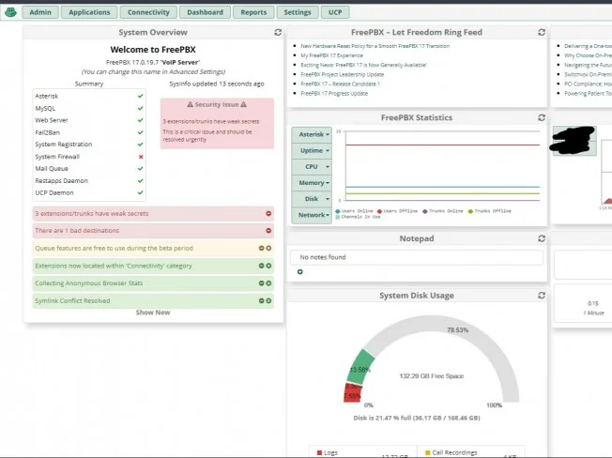Refresh the System Disk Usage panel

pos(541,296)
